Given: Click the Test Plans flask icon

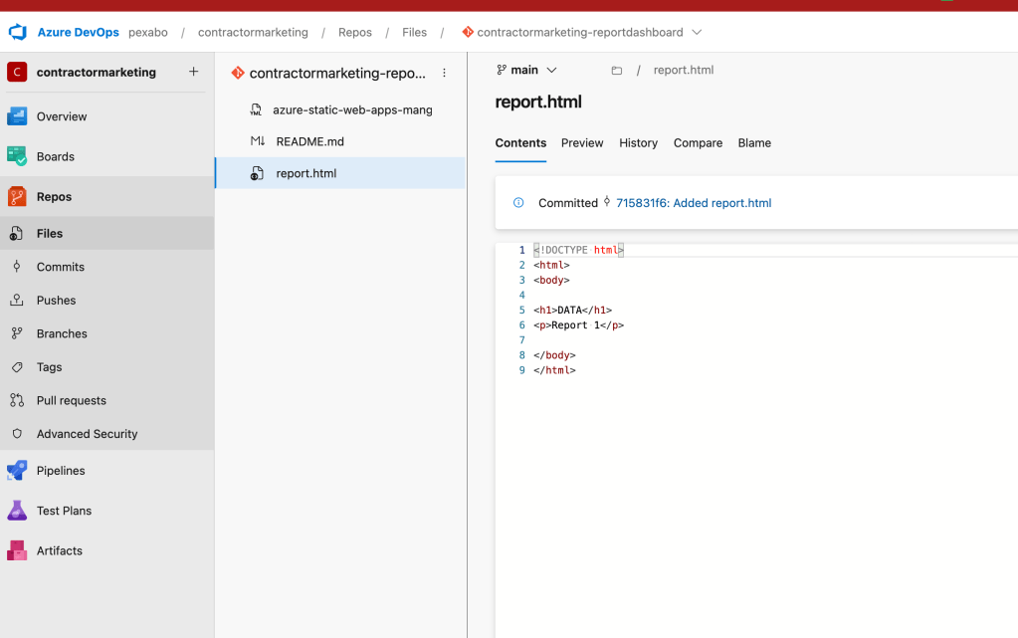Looking at the screenshot, I should tap(17, 511).
